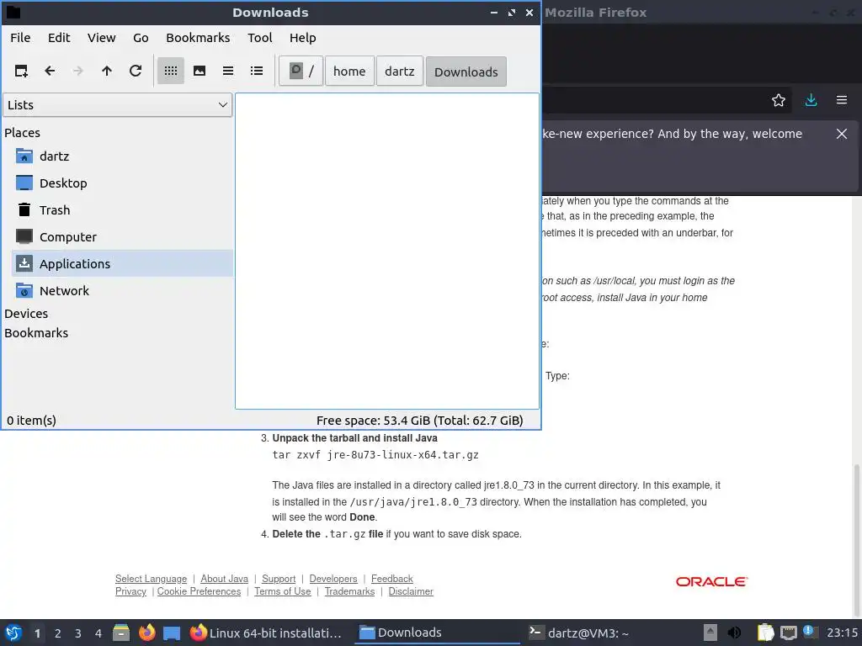Switch to workspace 3
The height and width of the screenshot is (646, 862).
pos(78,633)
